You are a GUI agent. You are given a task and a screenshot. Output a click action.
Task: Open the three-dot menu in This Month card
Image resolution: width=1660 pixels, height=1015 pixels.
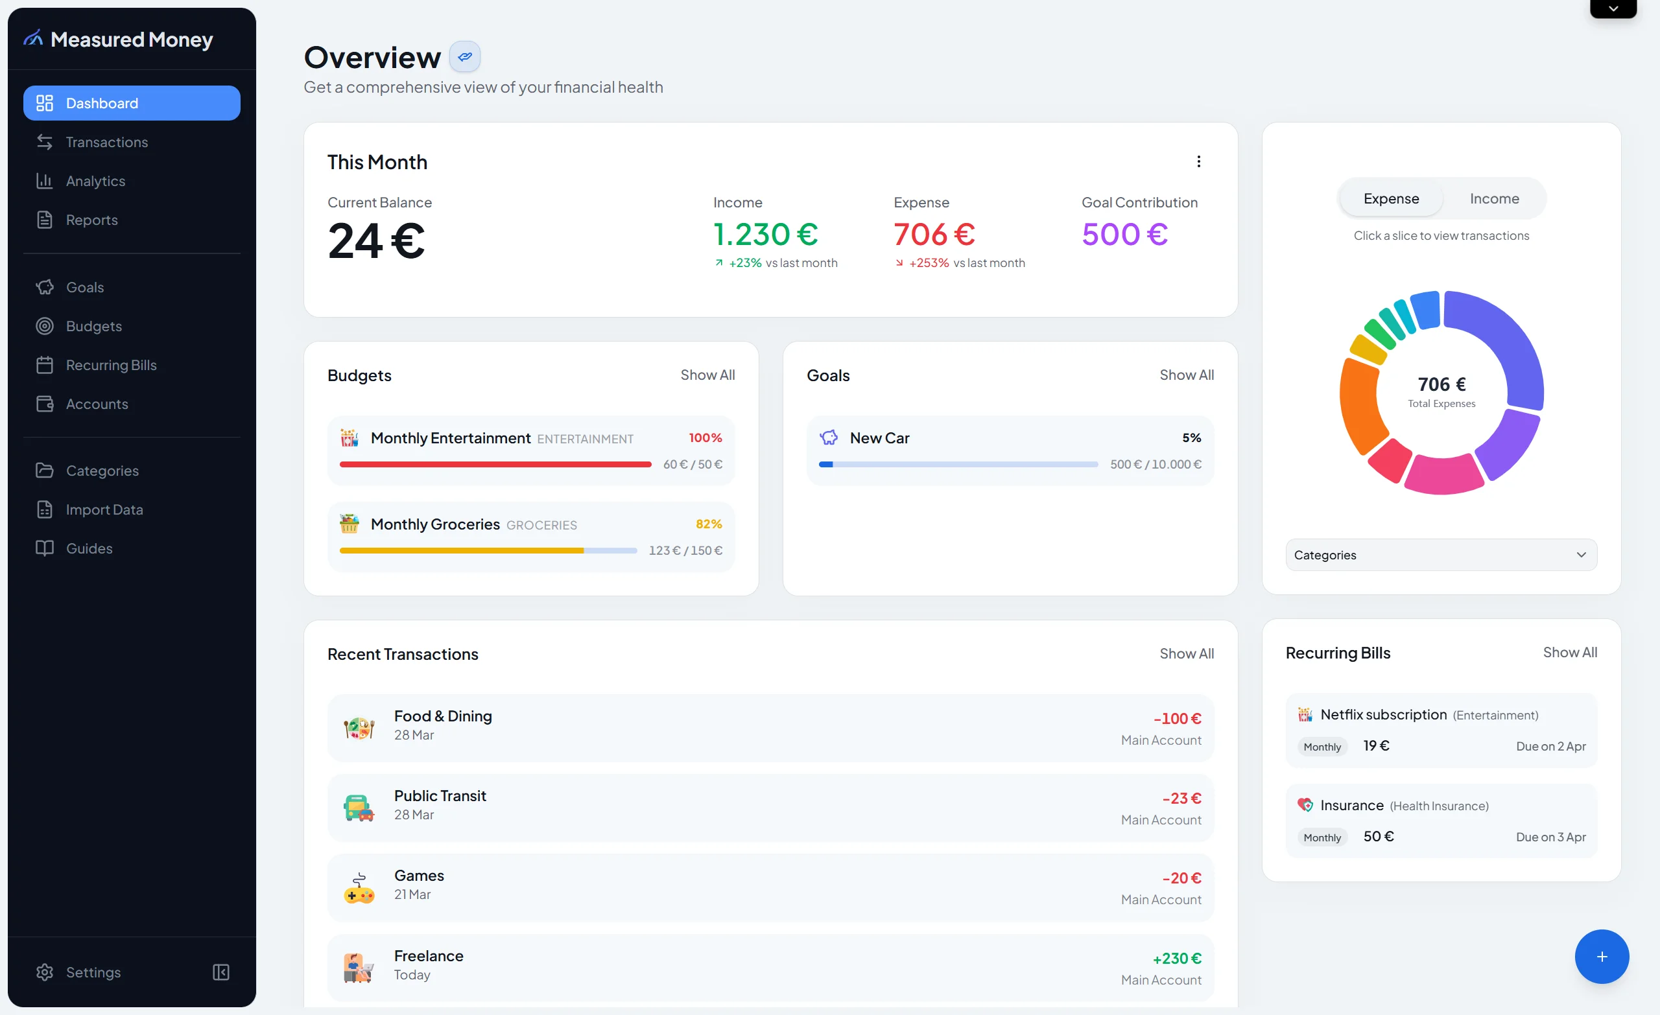(1198, 161)
